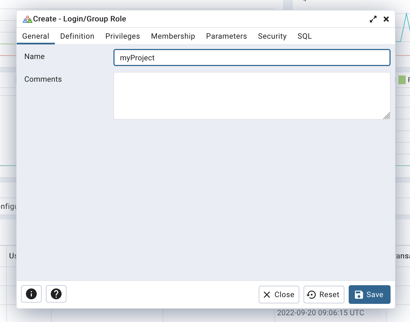Viewport: 410px width, 322px height.
Task: Open the info icon button
Action: (31, 294)
